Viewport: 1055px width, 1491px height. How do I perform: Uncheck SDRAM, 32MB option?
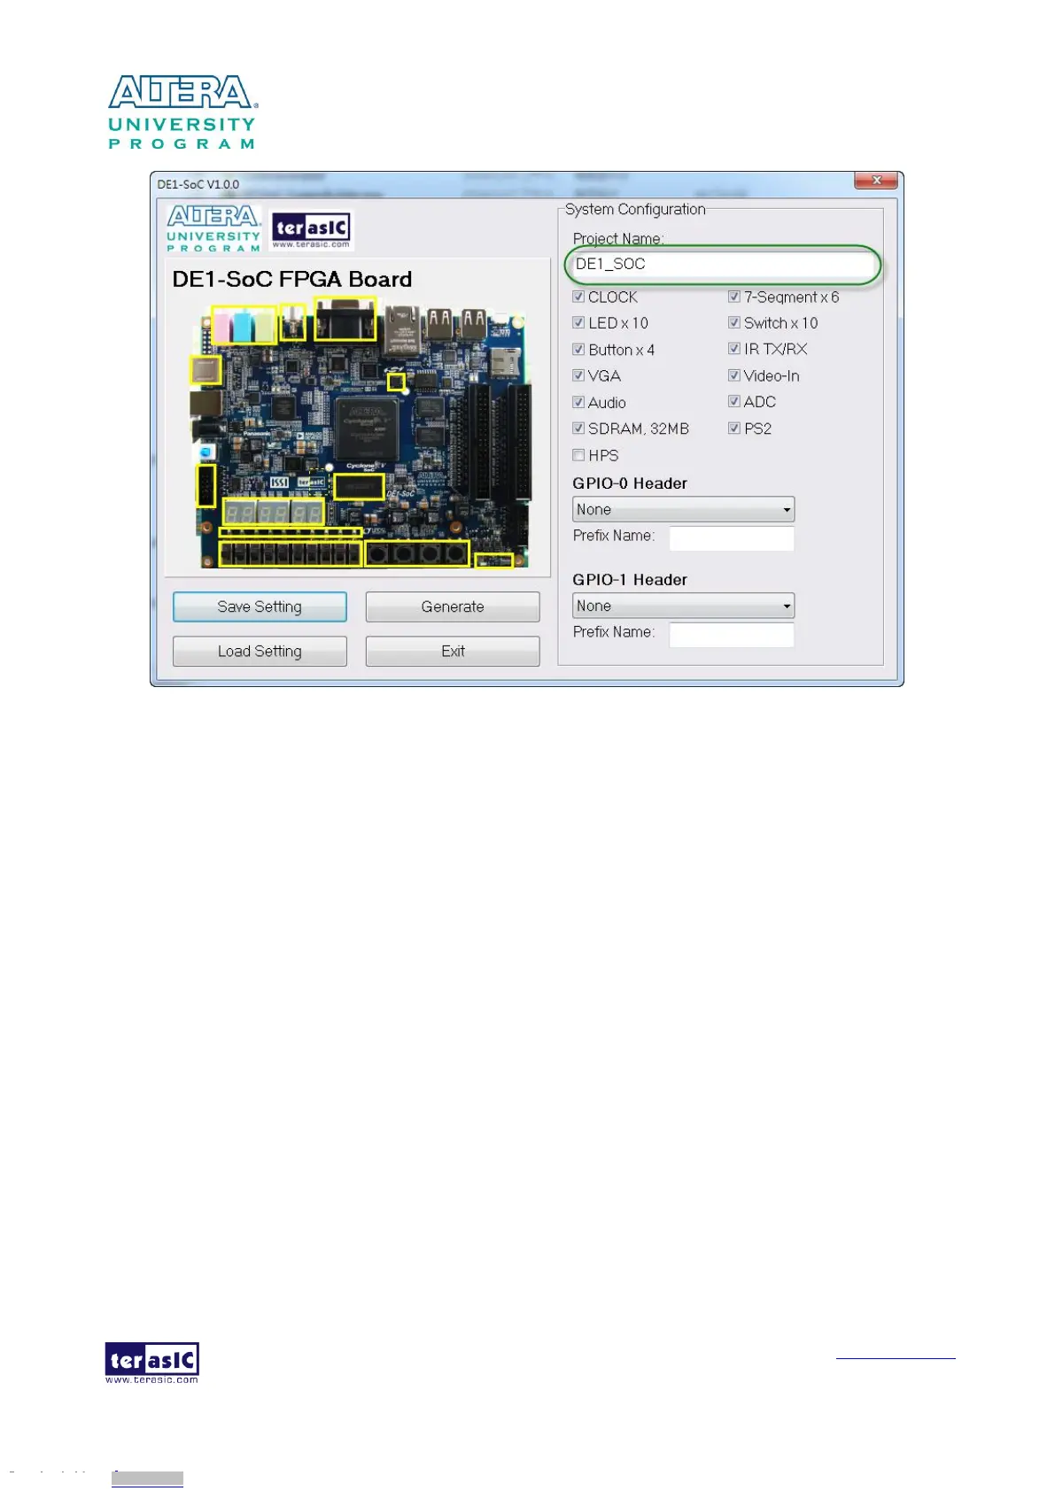point(578,429)
